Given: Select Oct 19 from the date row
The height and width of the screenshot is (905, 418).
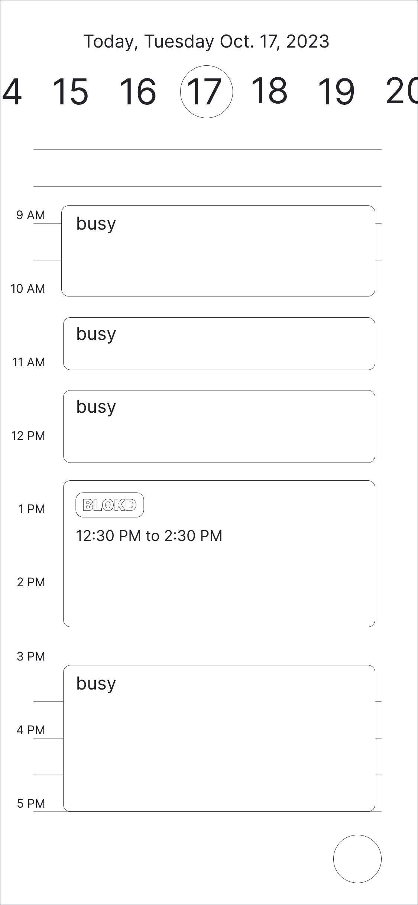Looking at the screenshot, I should coord(337,92).
